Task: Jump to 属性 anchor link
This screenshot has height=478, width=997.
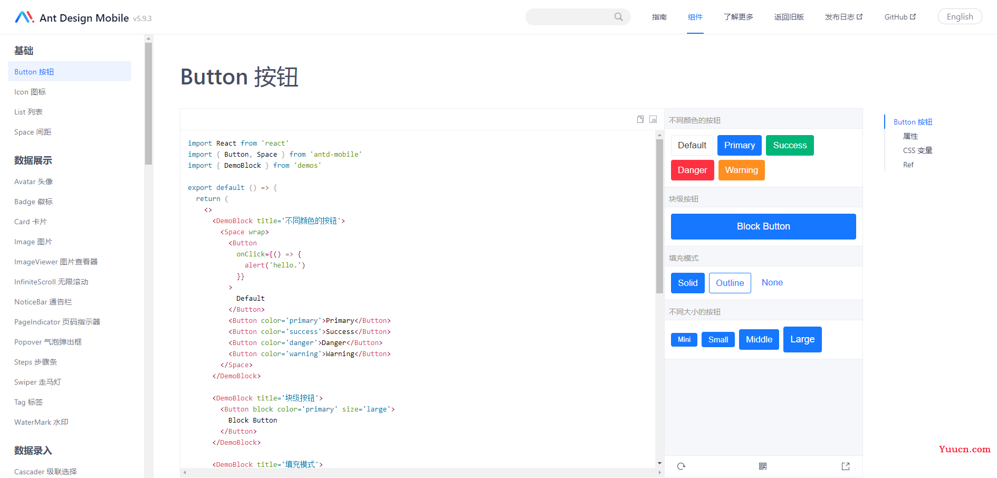Action: (x=910, y=136)
